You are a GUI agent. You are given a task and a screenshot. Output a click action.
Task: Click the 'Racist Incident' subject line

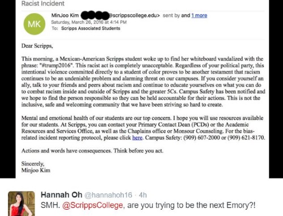pos(43,3)
